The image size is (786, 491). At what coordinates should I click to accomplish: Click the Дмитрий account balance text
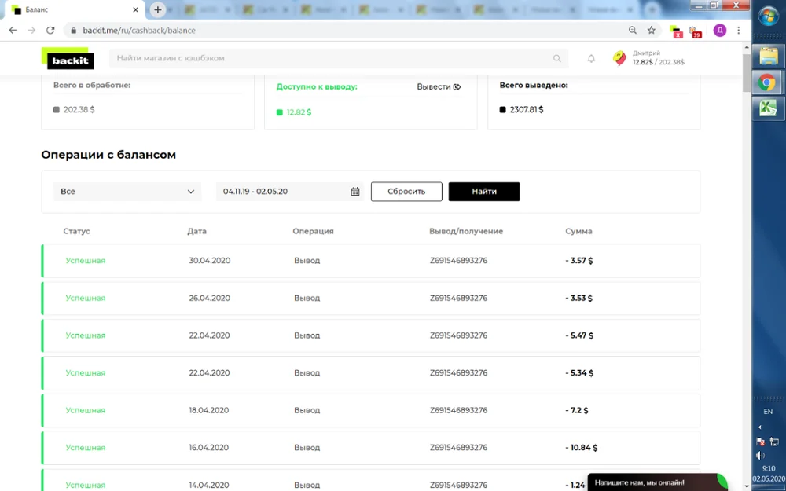point(658,62)
